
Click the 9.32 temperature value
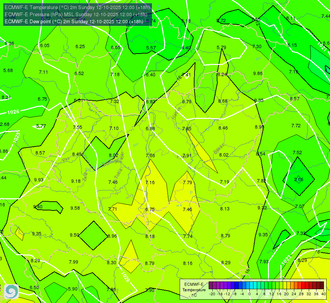(x=262, y=207)
